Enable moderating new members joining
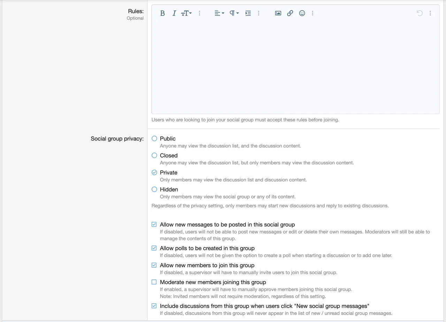The width and height of the screenshot is (446, 322). 154,282
